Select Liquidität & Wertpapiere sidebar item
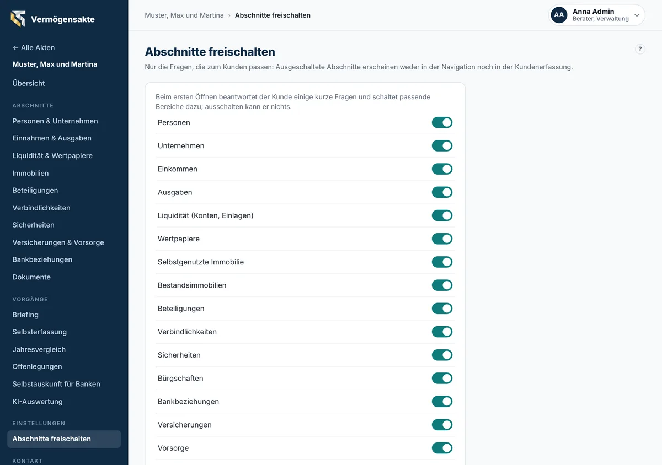662x465 pixels. (x=52, y=155)
